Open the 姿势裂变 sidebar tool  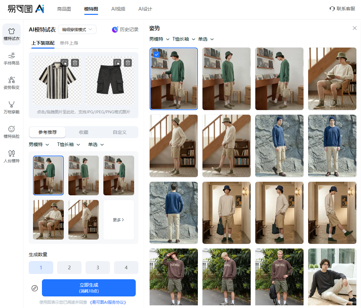tap(12, 83)
